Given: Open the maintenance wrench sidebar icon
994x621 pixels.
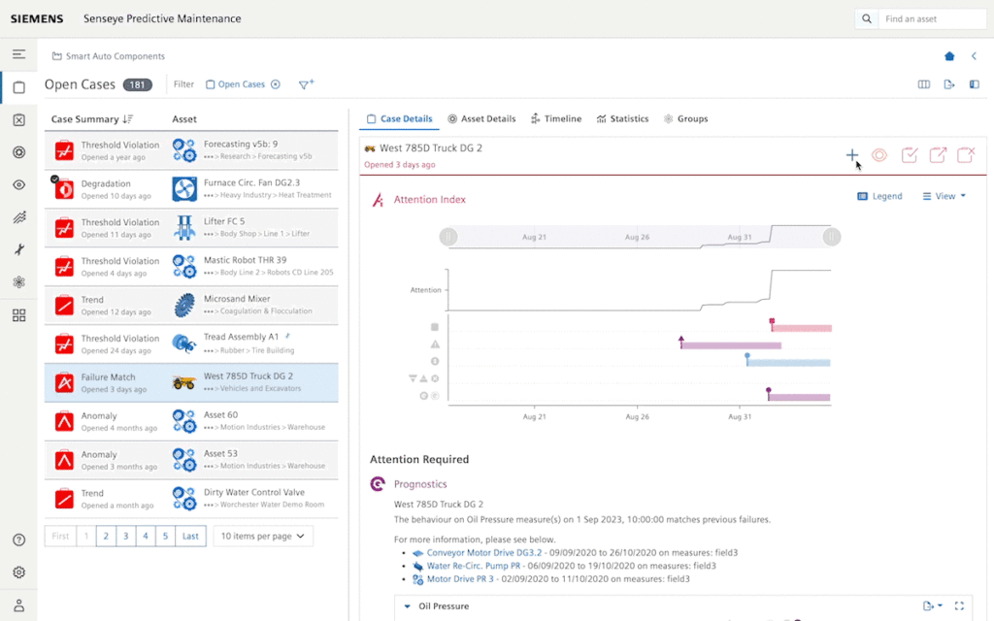Looking at the screenshot, I should (x=19, y=249).
